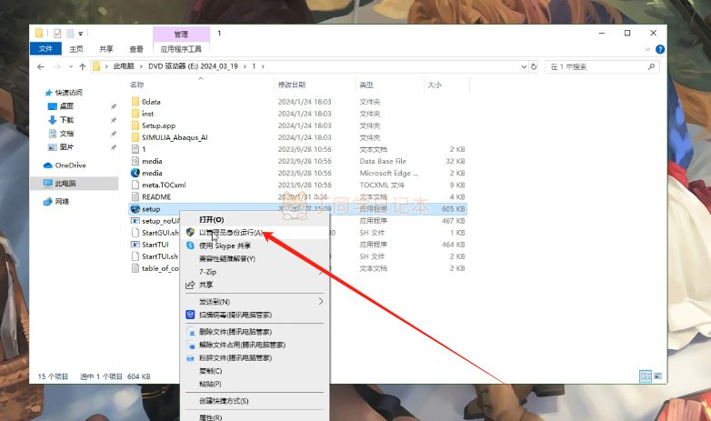The width and height of the screenshot is (711, 421).
Task: Open the 查看 ribbon tab
Action: [x=136, y=49]
